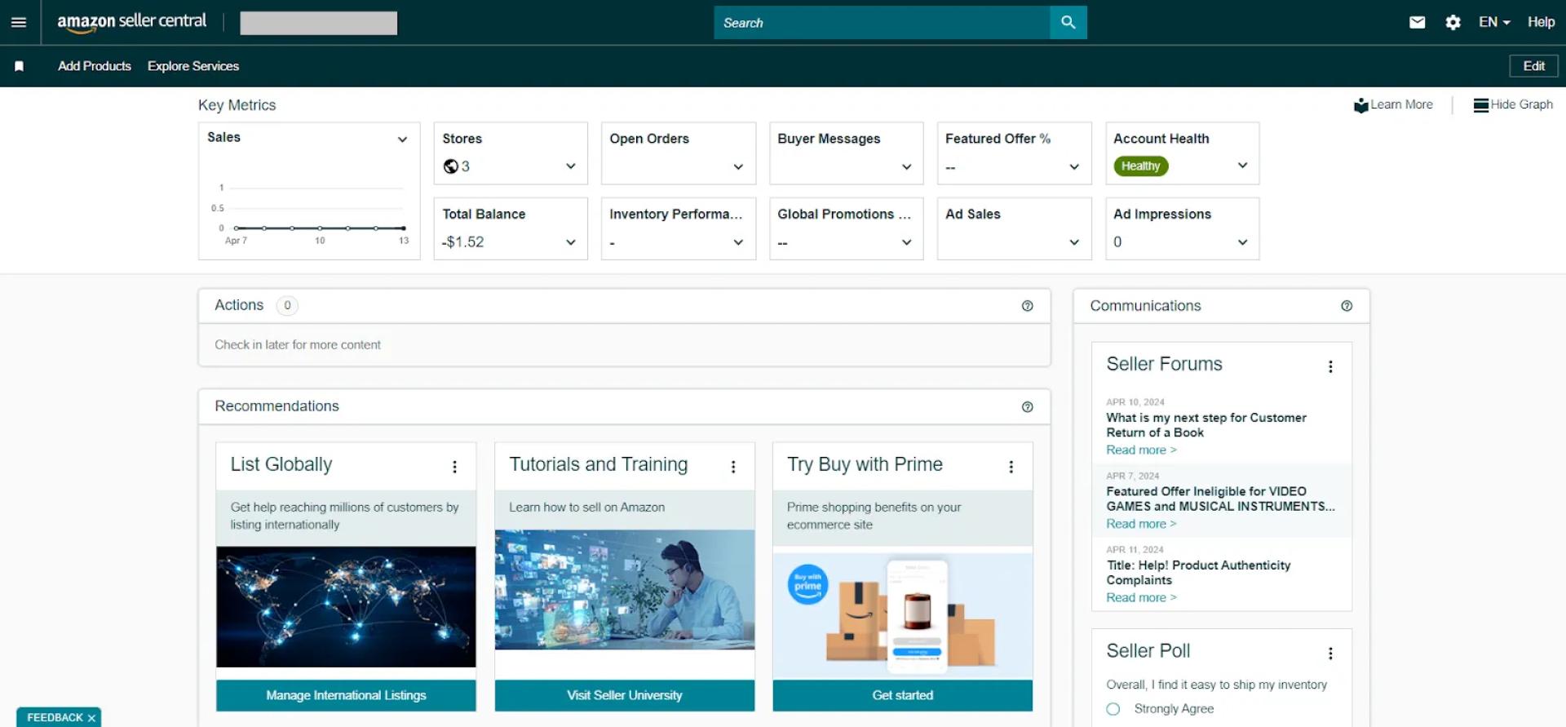Expand the Sales metric dropdown
This screenshot has height=727, width=1566.
click(402, 140)
